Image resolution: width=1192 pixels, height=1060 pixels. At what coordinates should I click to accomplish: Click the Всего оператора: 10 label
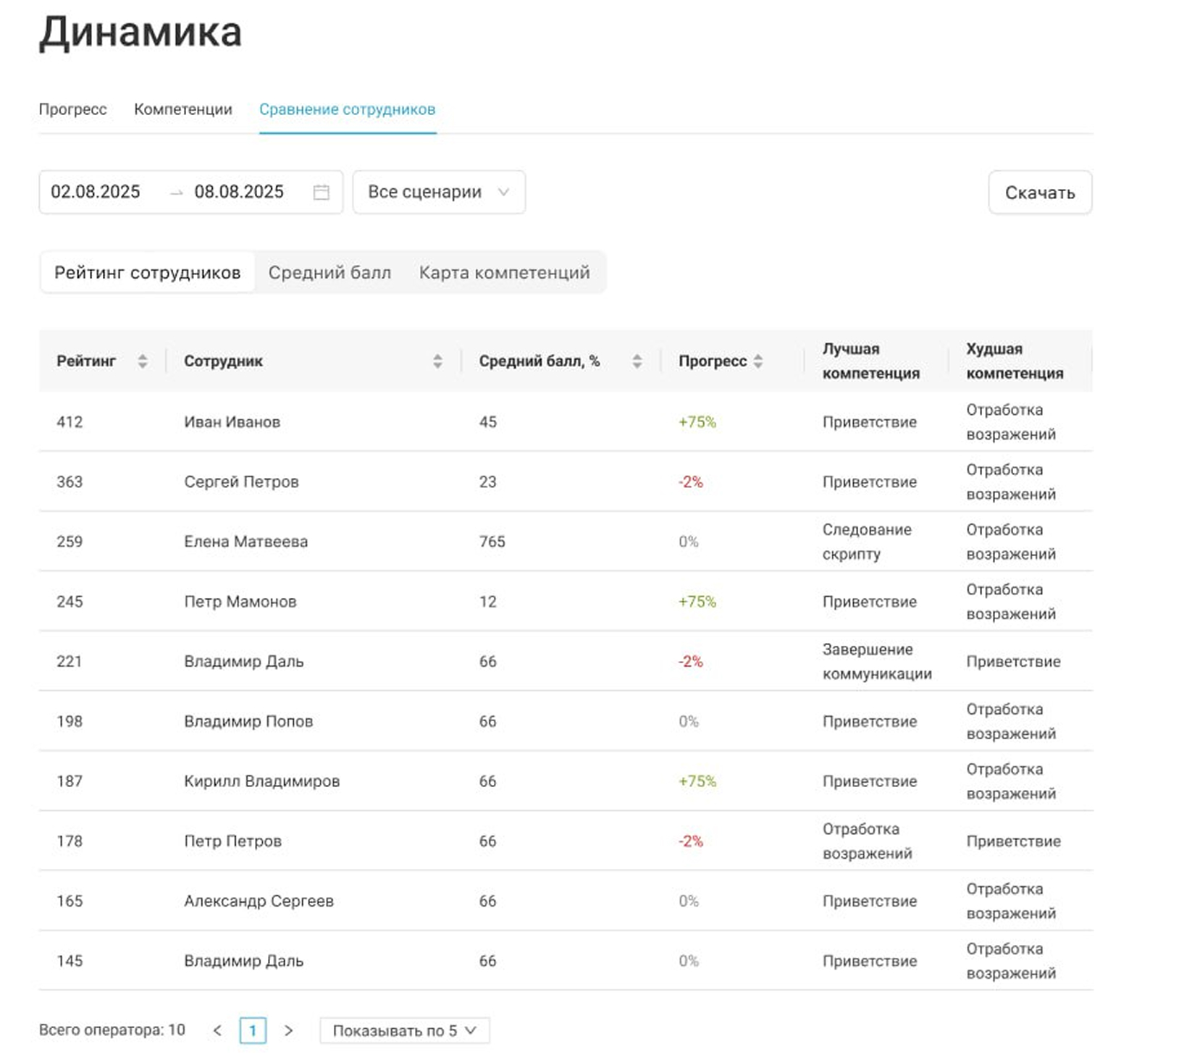pos(112,1030)
